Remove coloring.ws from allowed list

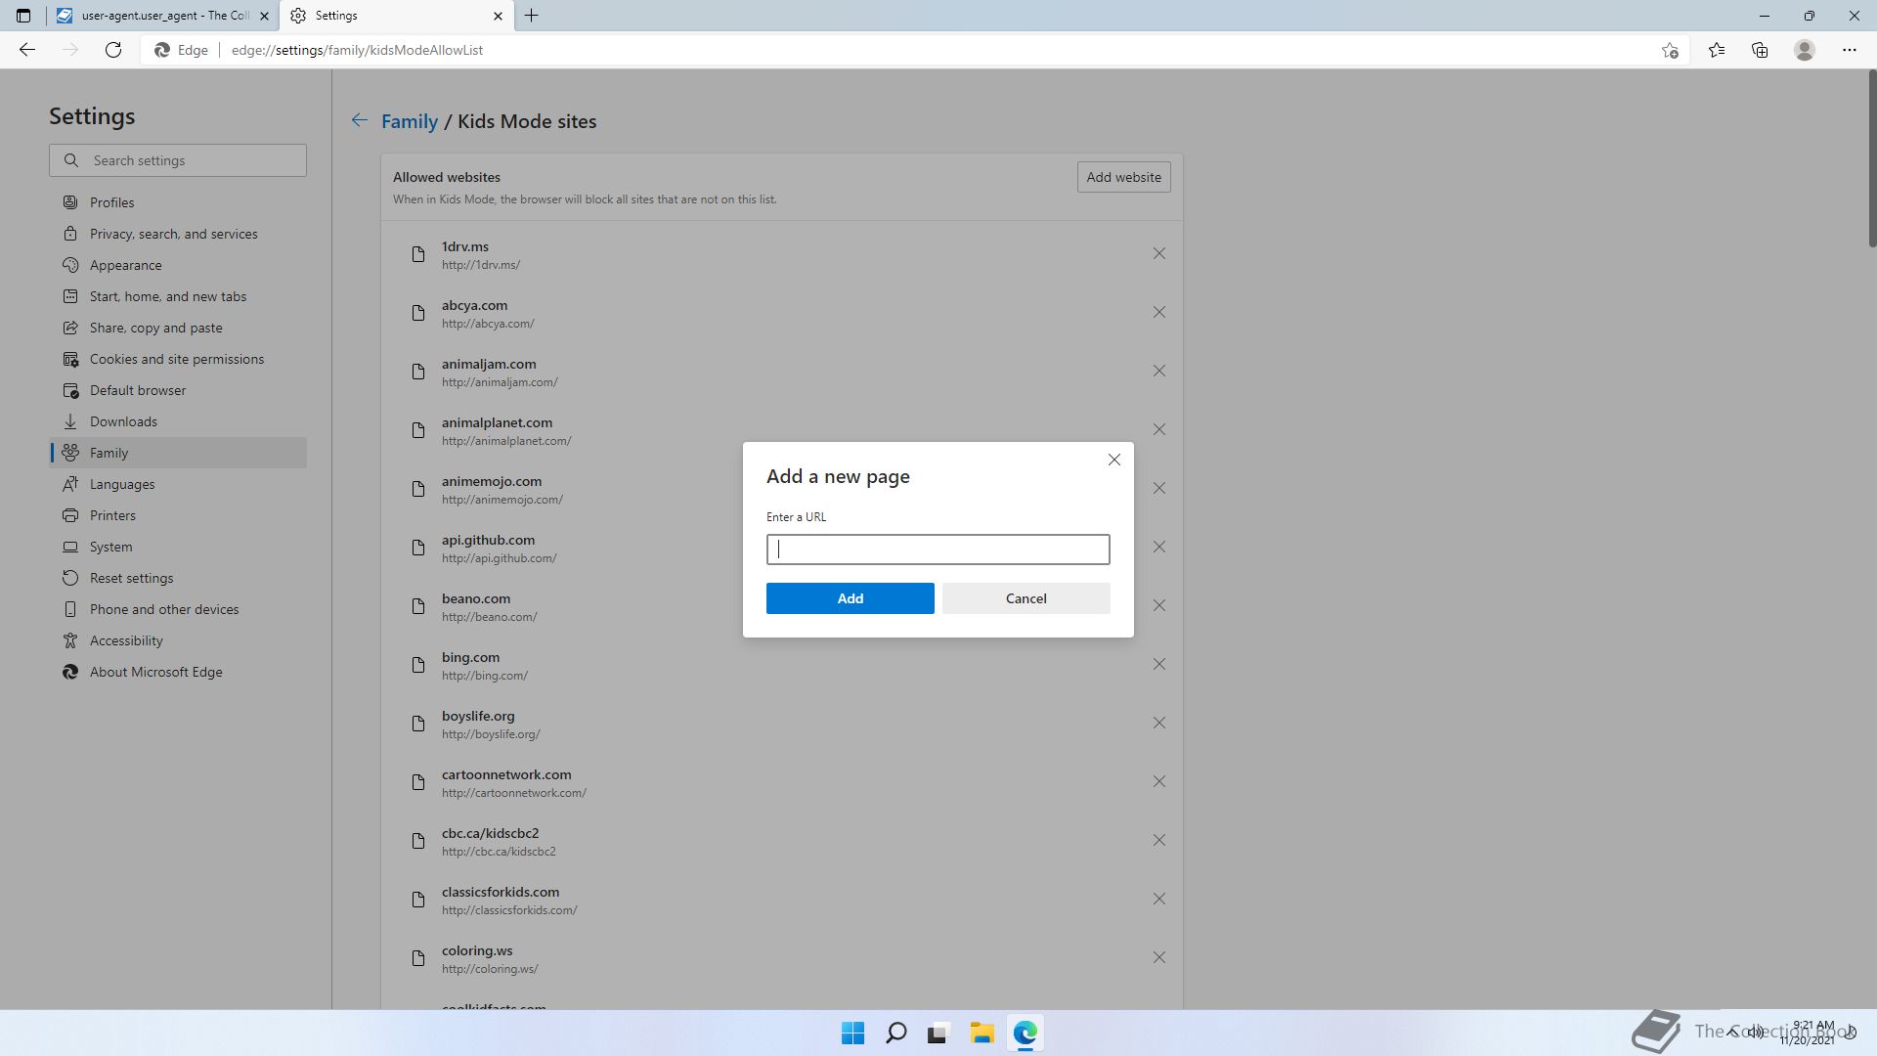1158,958
